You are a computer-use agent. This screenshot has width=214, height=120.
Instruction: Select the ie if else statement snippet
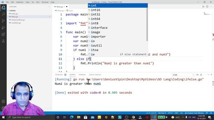[118, 54]
